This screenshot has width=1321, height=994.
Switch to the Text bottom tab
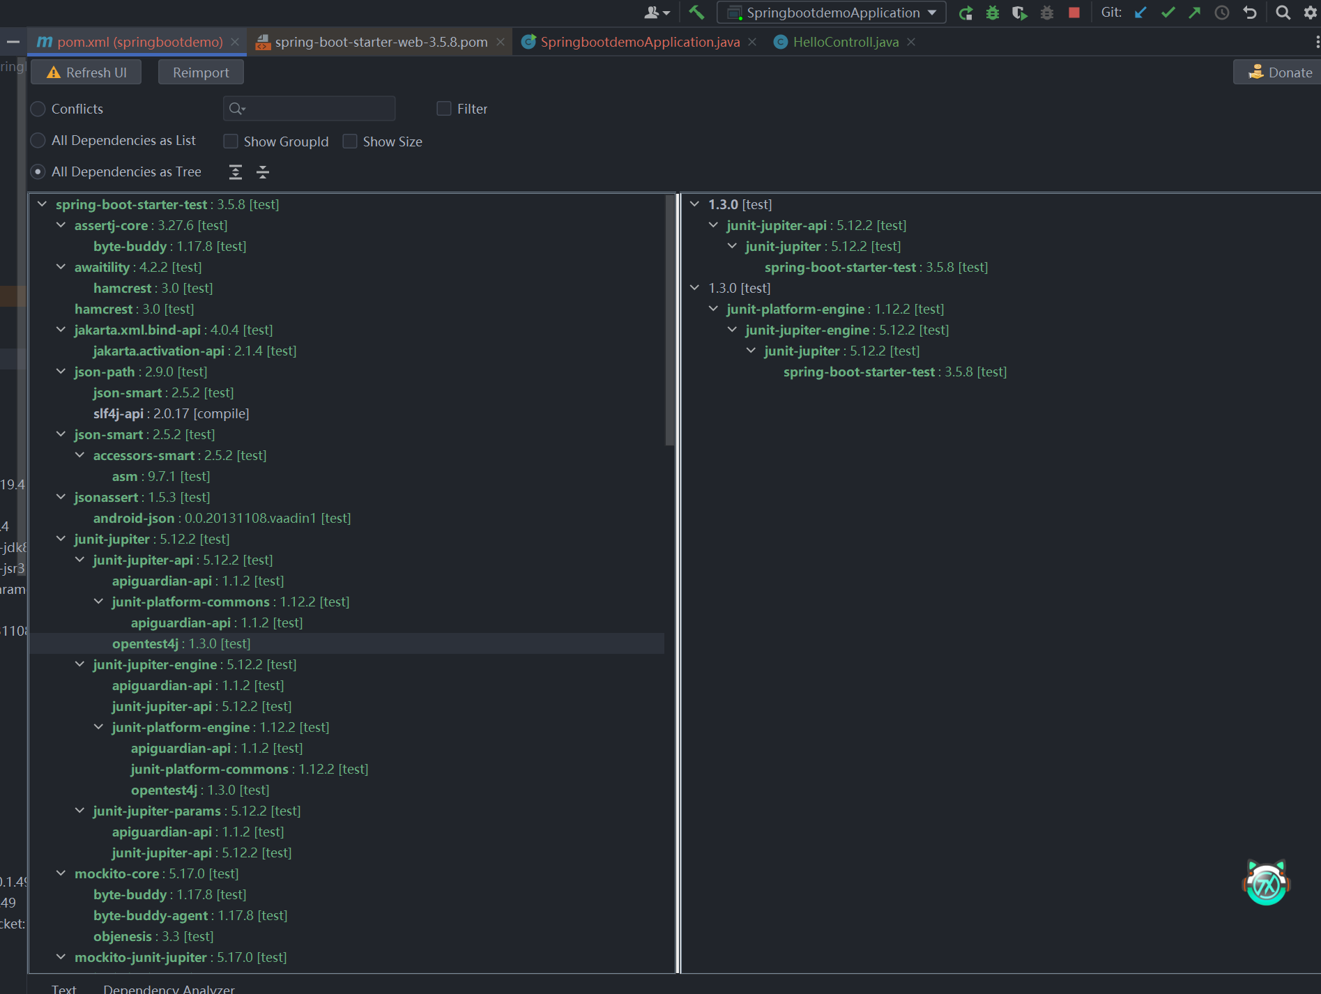point(64,988)
